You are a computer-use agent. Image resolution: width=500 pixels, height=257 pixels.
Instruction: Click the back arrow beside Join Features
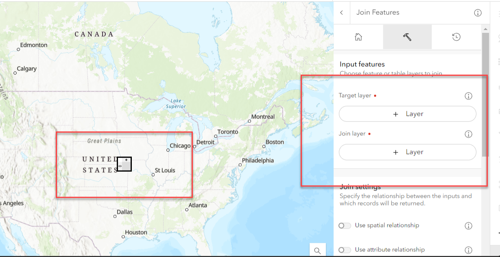pyautogui.click(x=342, y=13)
